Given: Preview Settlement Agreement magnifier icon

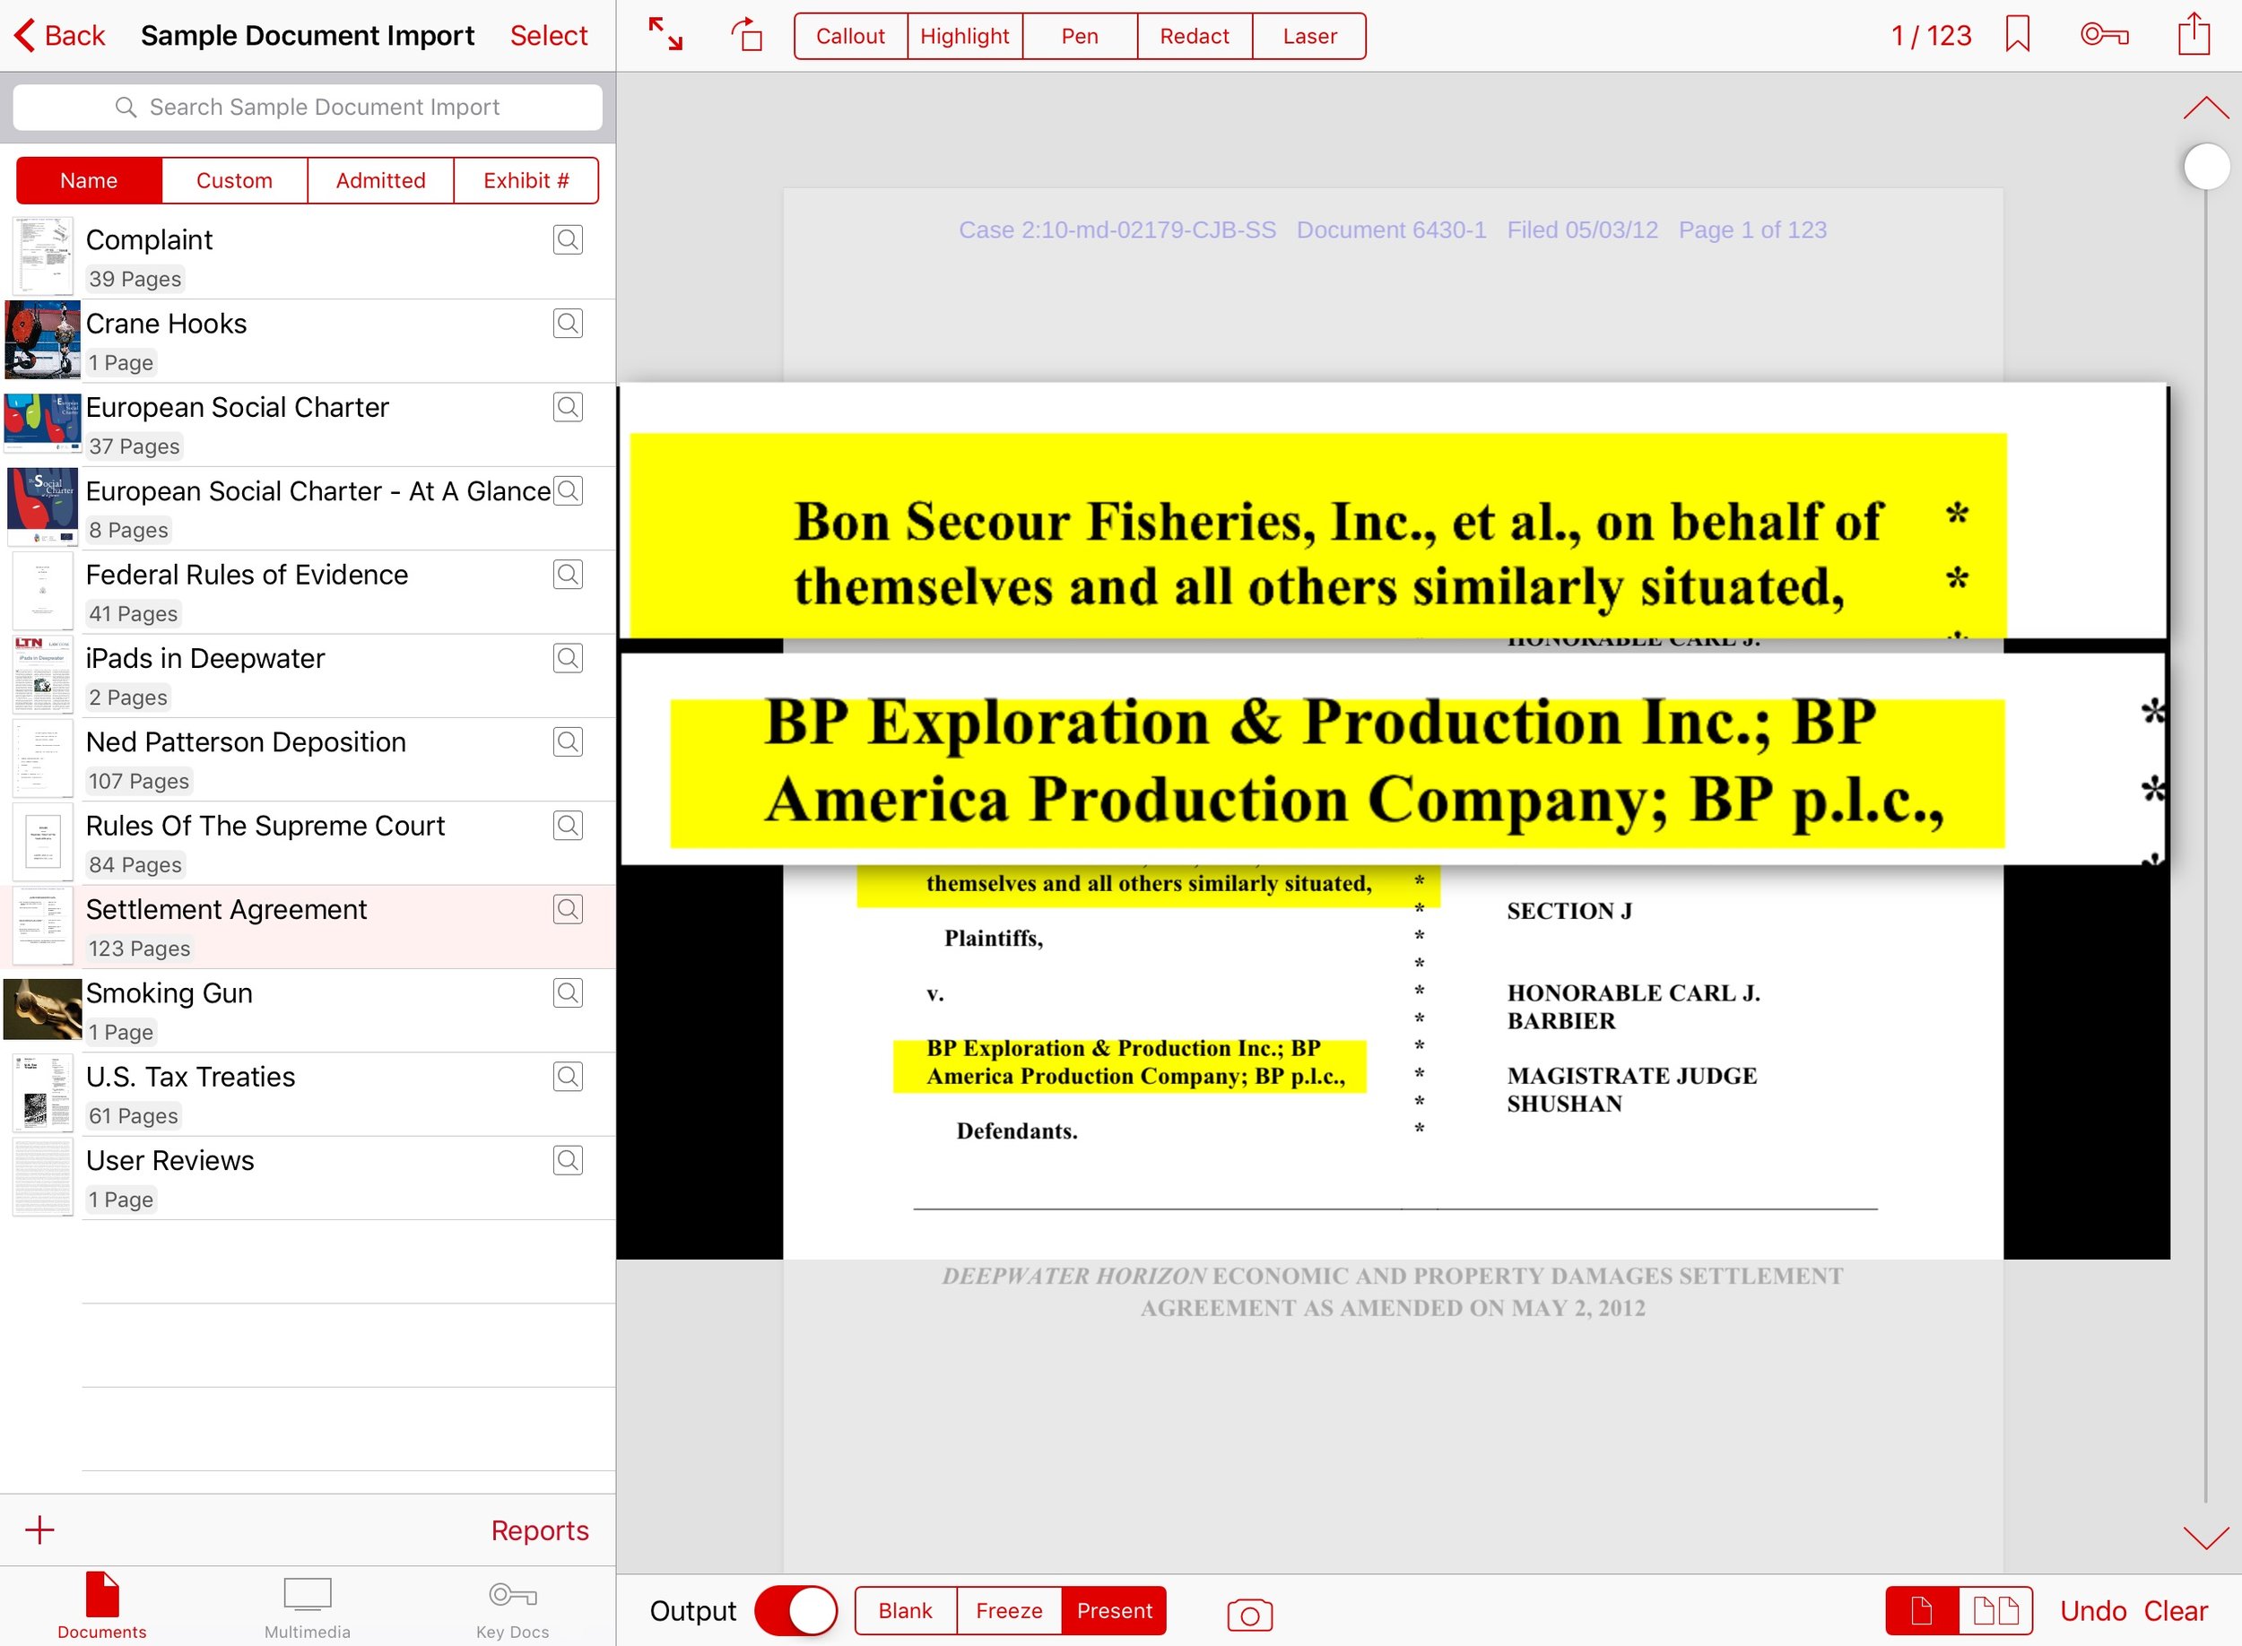Looking at the screenshot, I should (x=568, y=909).
